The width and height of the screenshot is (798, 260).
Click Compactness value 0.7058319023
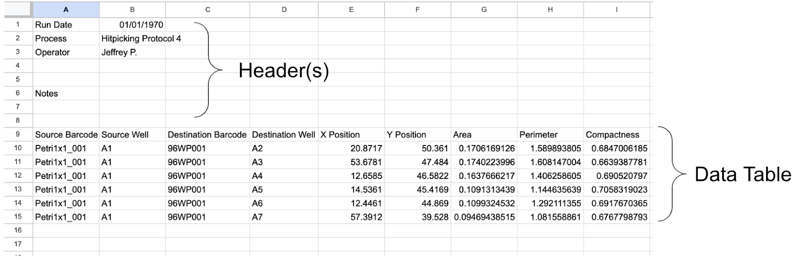(616, 189)
